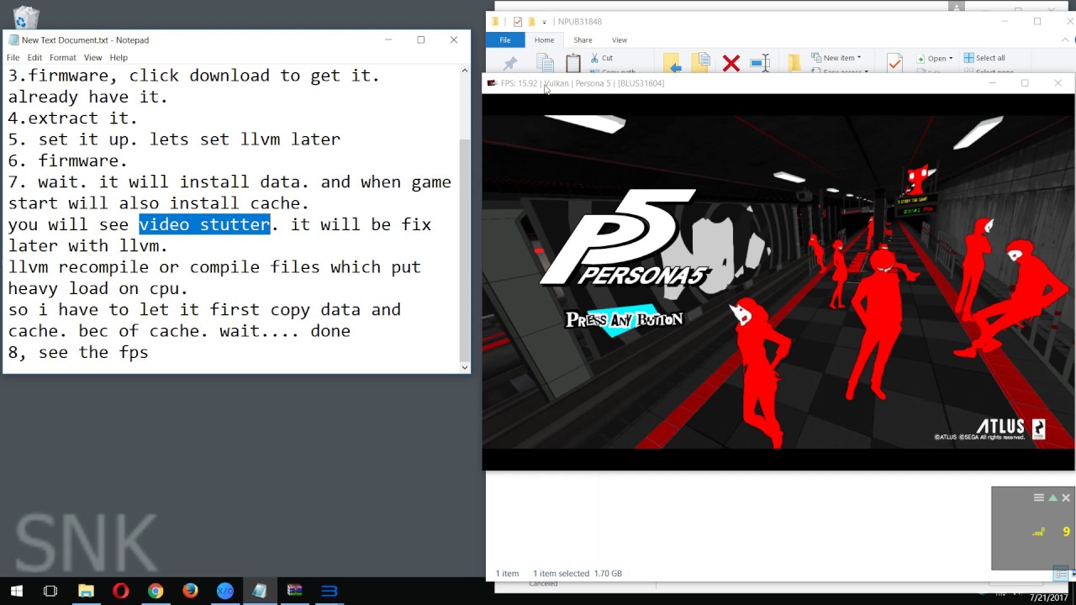This screenshot has width=1076, height=605.
Task: Click the RPCS3 game window title bar icon
Action: pyautogui.click(x=492, y=83)
